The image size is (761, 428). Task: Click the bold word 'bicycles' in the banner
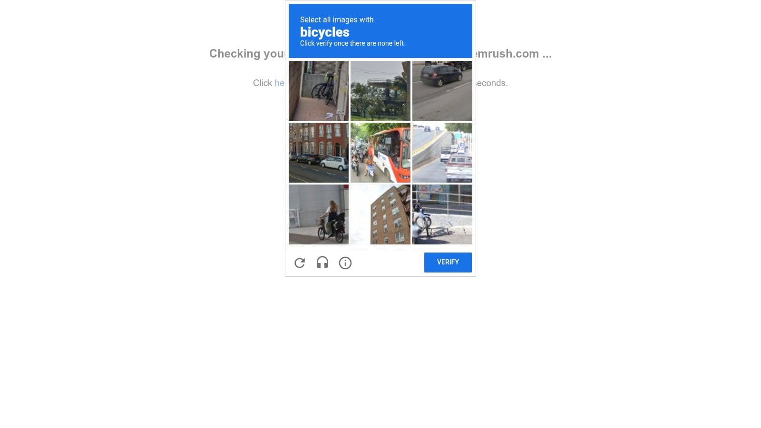[x=325, y=32]
